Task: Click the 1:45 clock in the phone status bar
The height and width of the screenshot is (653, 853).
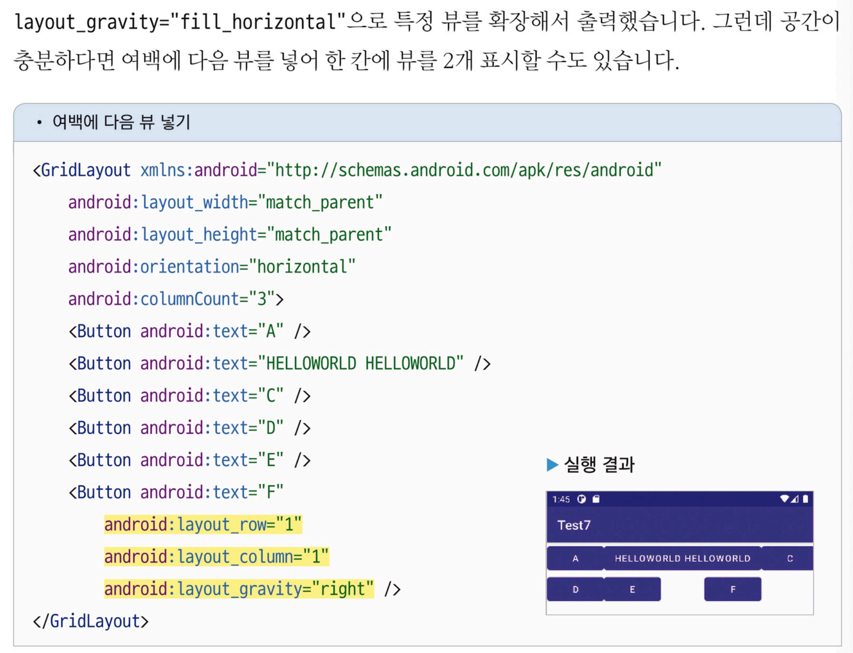Action: [561, 499]
